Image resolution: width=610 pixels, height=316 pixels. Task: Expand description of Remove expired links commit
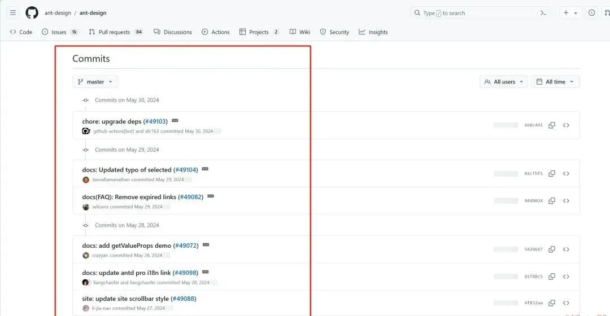(211, 196)
